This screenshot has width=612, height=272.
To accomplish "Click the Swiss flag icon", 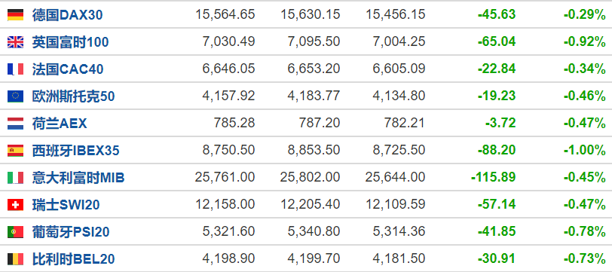I will pos(15,205).
